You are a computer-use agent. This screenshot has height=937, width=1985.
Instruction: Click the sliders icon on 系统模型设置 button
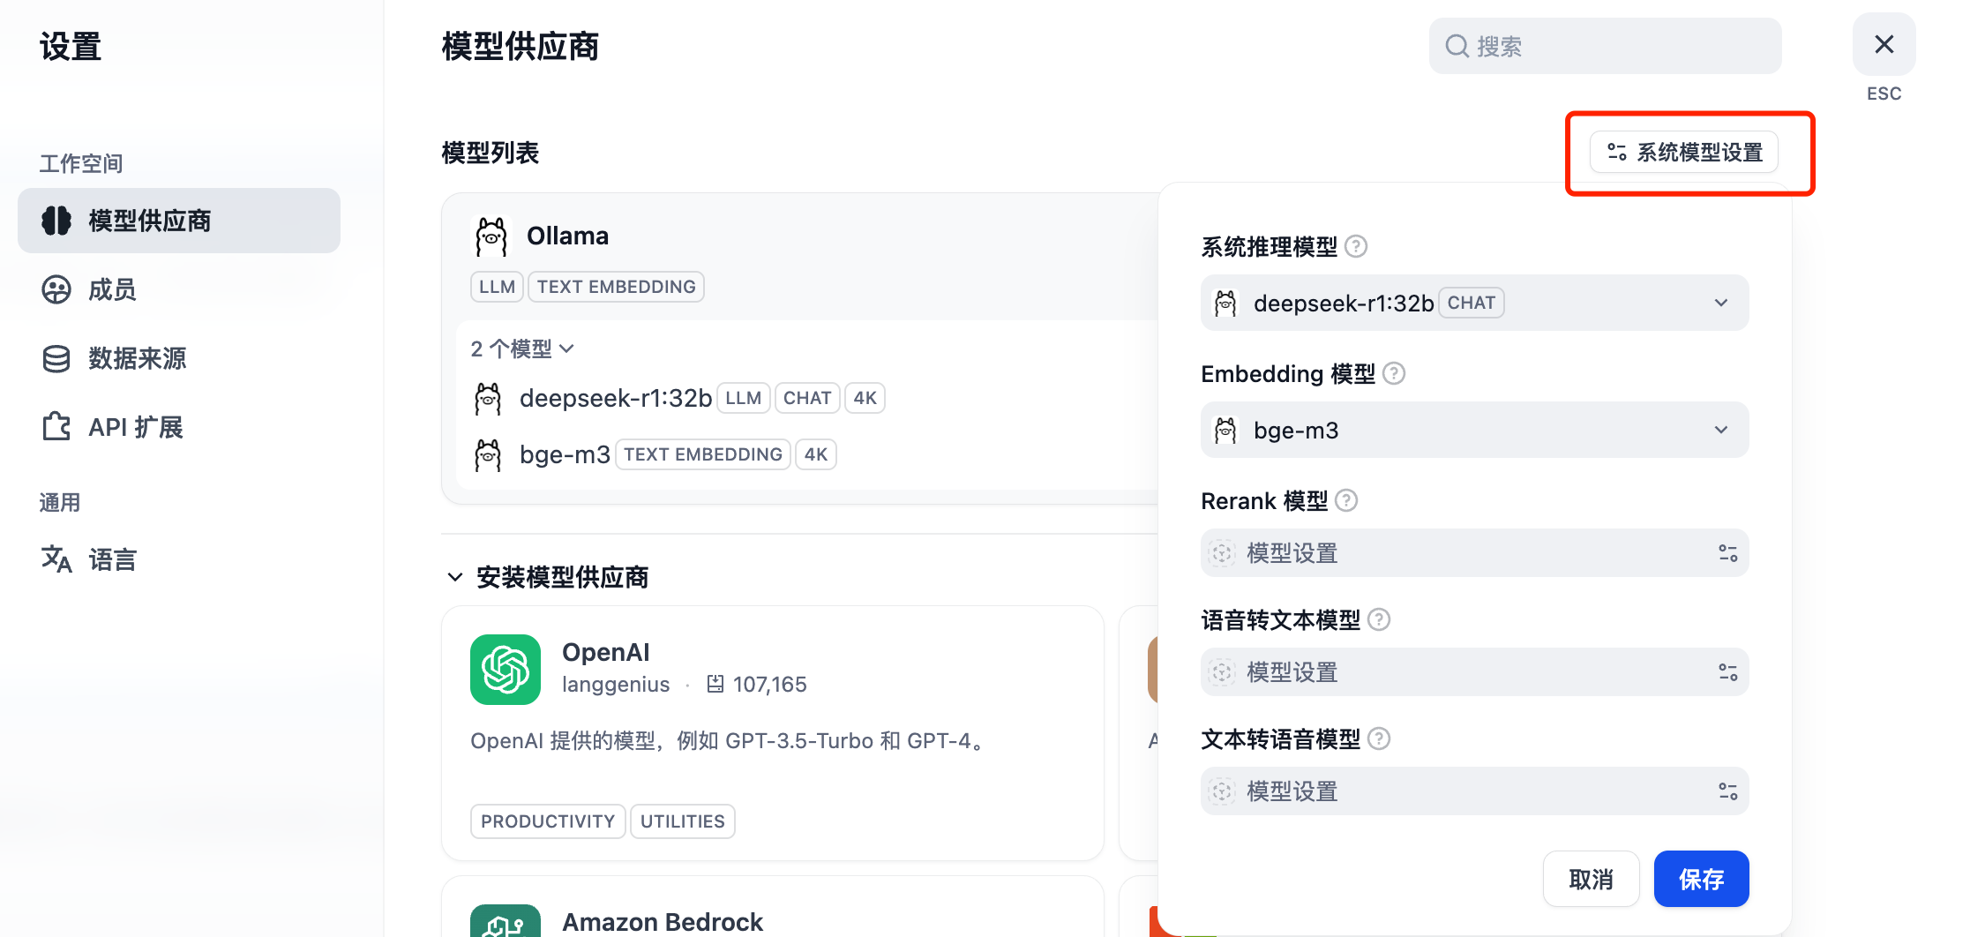pos(1617,153)
